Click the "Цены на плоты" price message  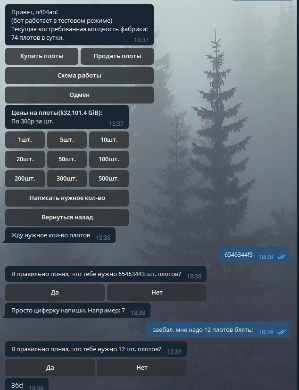coord(67,117)
